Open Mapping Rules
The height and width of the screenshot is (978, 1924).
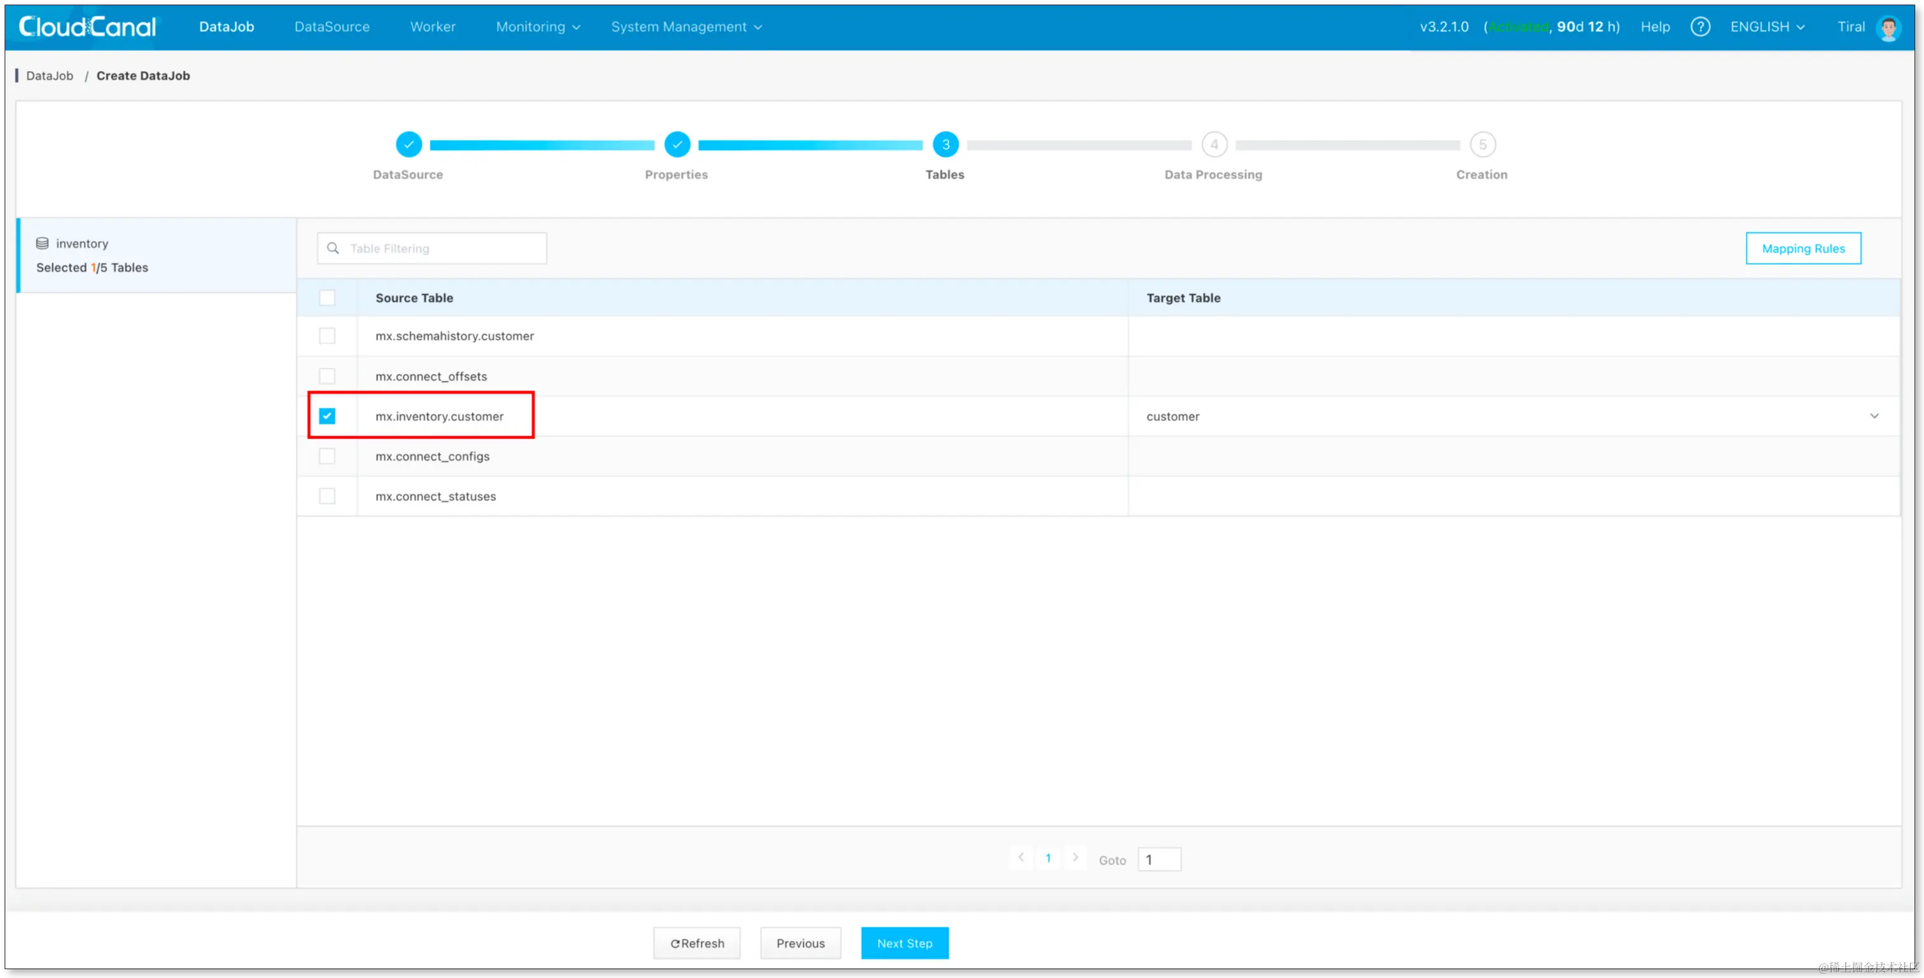click(x=1802, y=249)
